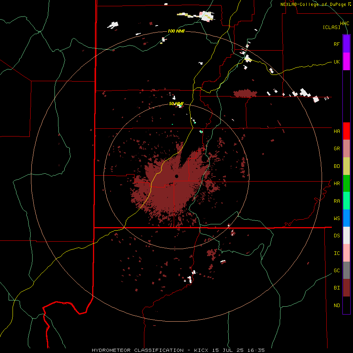Click the DS white legend swatch
Viewport: 353px width, 353px height.
tap(346, 235)
